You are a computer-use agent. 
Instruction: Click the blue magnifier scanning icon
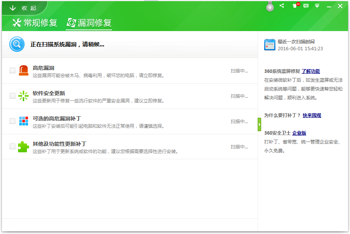17,44
